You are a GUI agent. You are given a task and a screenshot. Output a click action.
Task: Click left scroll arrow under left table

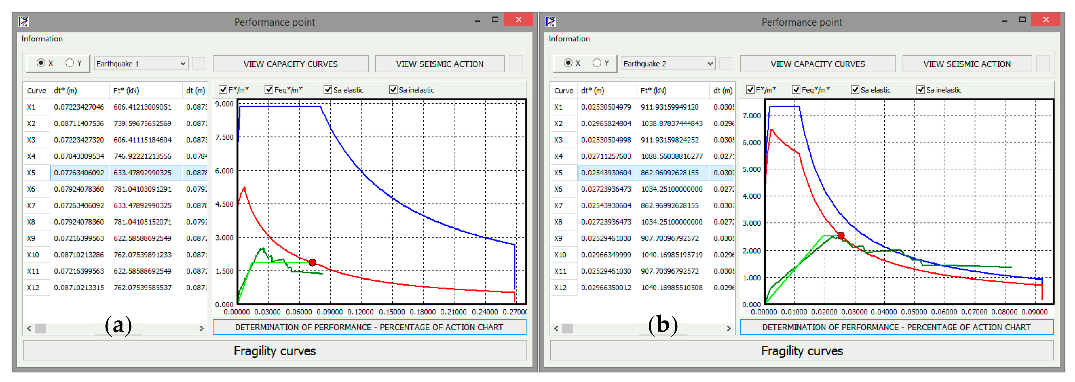click(x=29, y=328)
